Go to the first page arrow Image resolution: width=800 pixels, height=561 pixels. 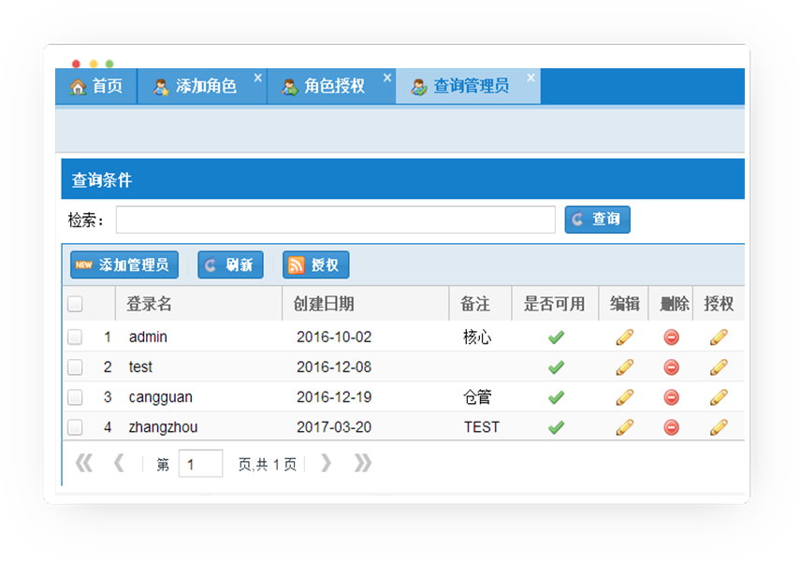(84, 464)
